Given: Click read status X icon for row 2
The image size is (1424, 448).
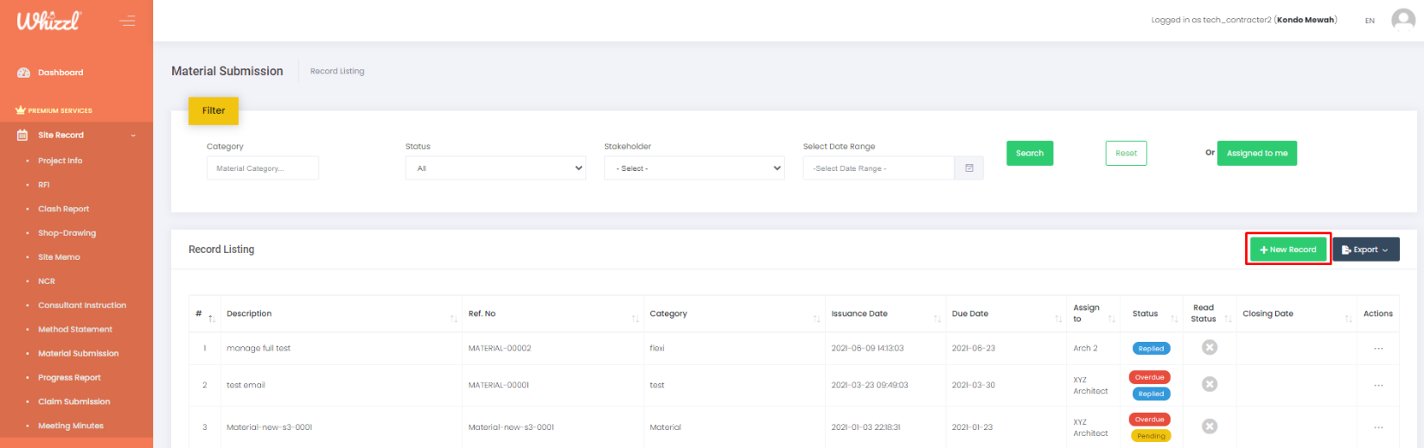Looking at the screenshot, I should (x=1210, y=384).
